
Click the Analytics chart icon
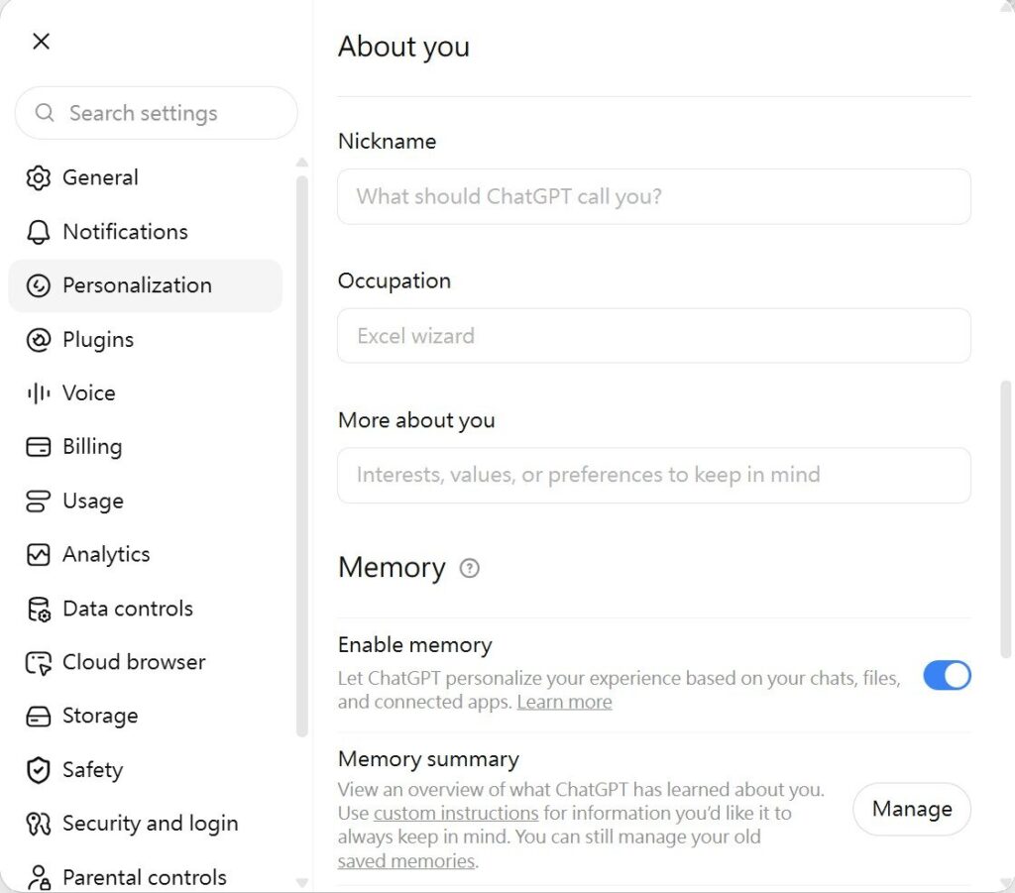pyautogui.click(x=39, y=555)
